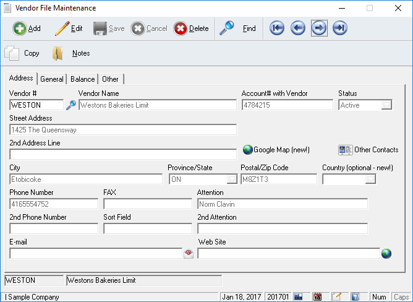The height and width of the screenshot is (302, 413).
Task: Go to the previous vendor record
Action: tap(298, 28)
